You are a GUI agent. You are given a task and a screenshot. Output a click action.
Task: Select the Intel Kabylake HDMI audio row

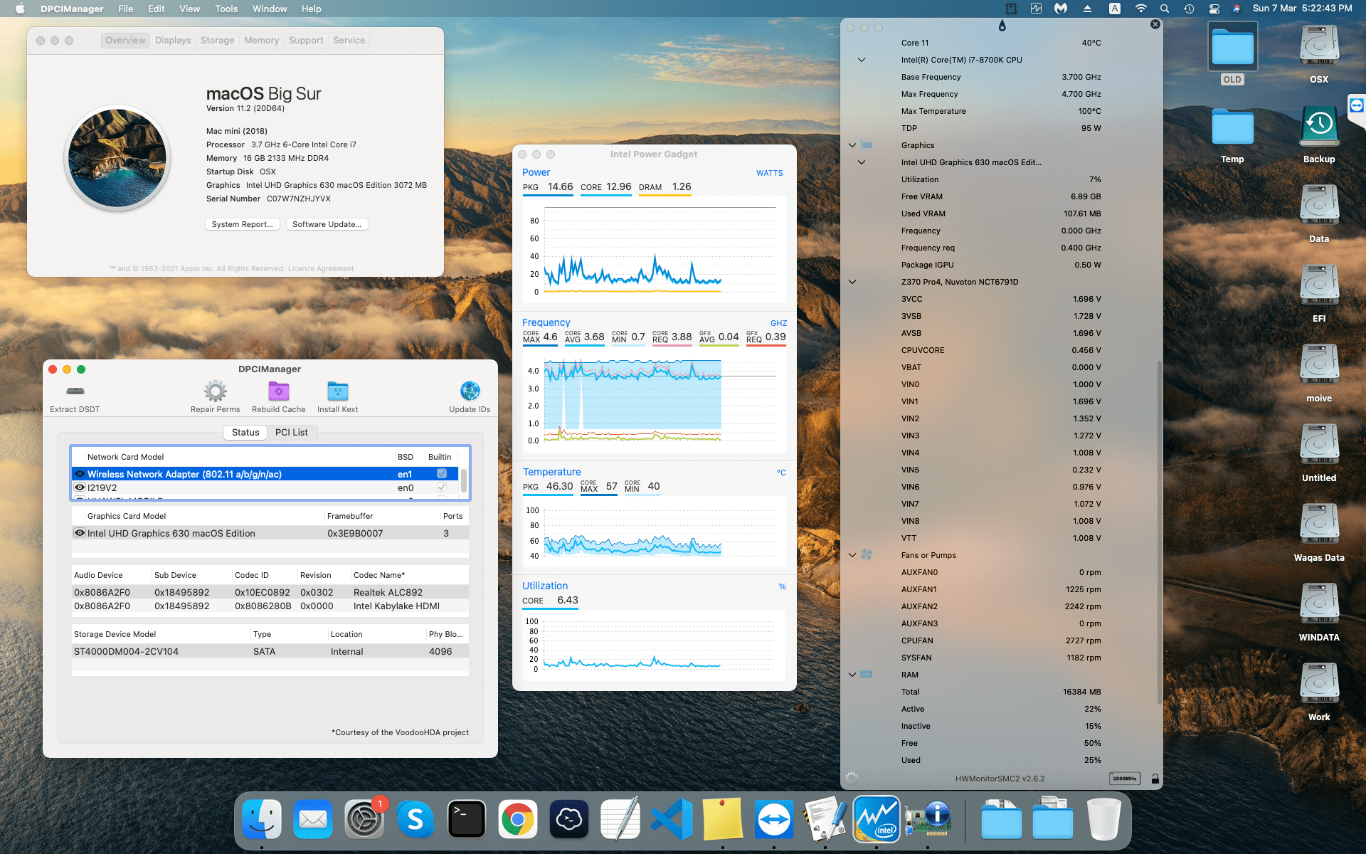(270, 606)
